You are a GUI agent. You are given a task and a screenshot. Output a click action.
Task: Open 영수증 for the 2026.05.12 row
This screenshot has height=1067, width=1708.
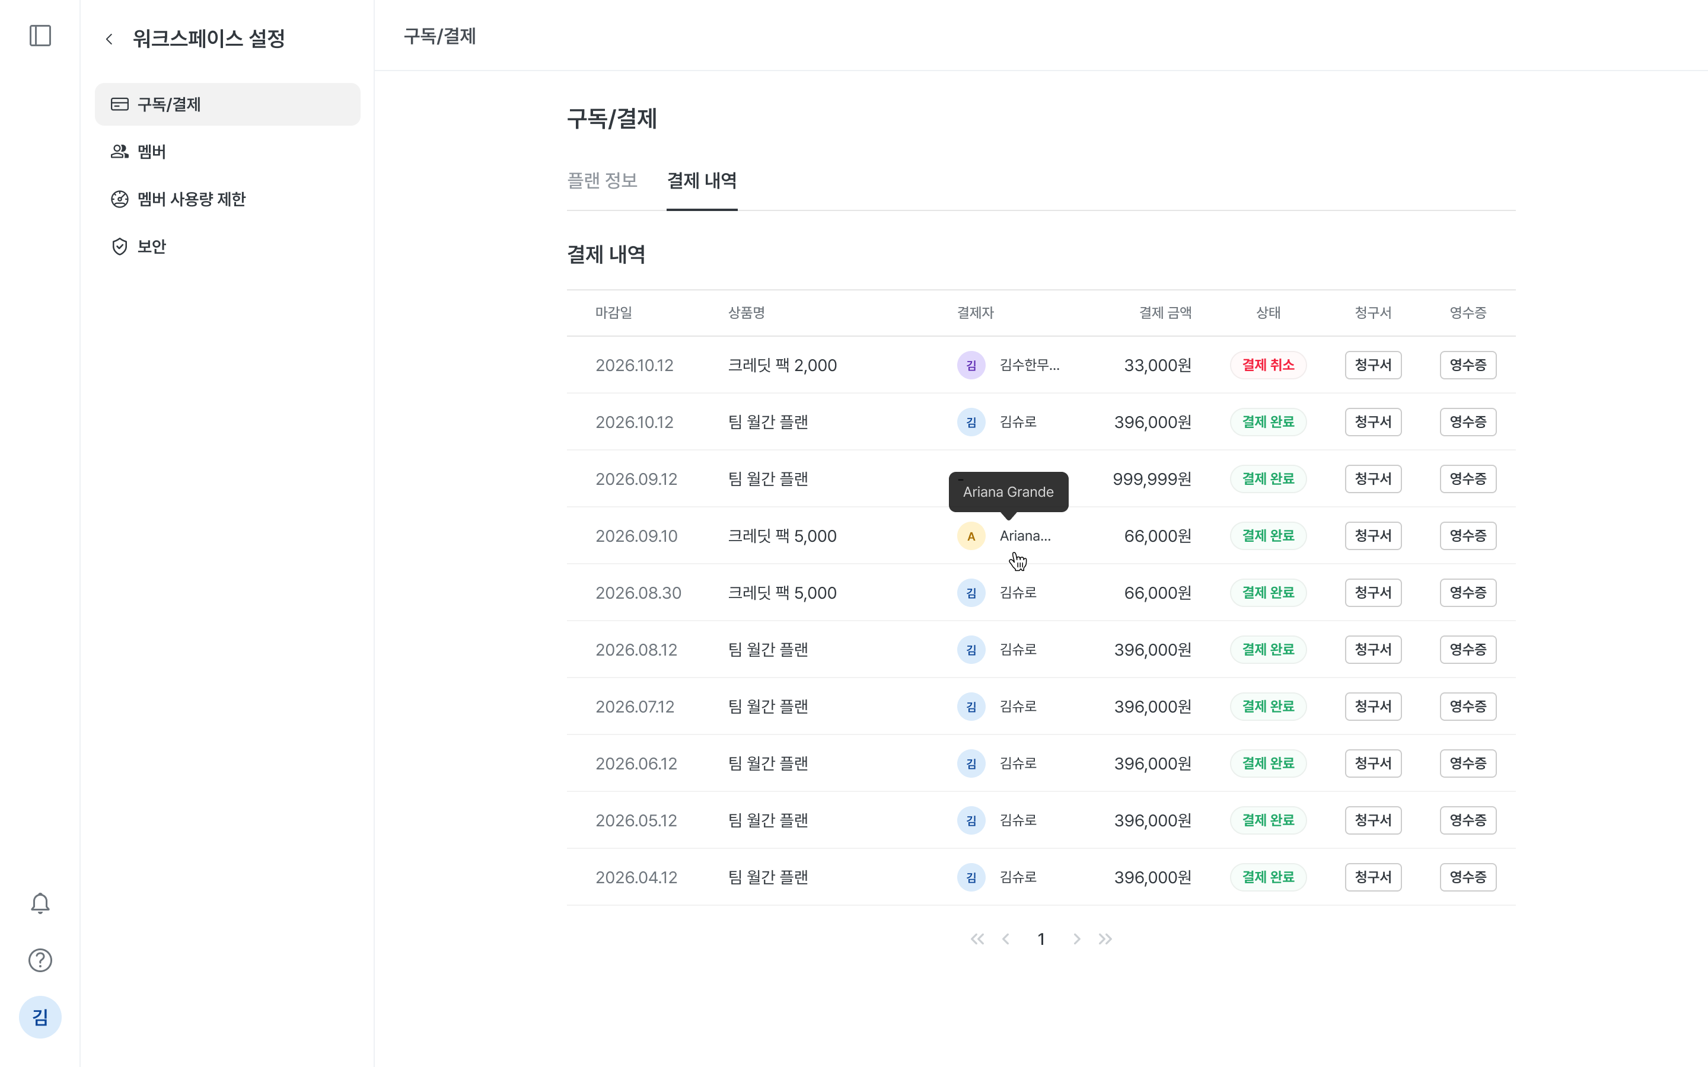click(1468, 820)
